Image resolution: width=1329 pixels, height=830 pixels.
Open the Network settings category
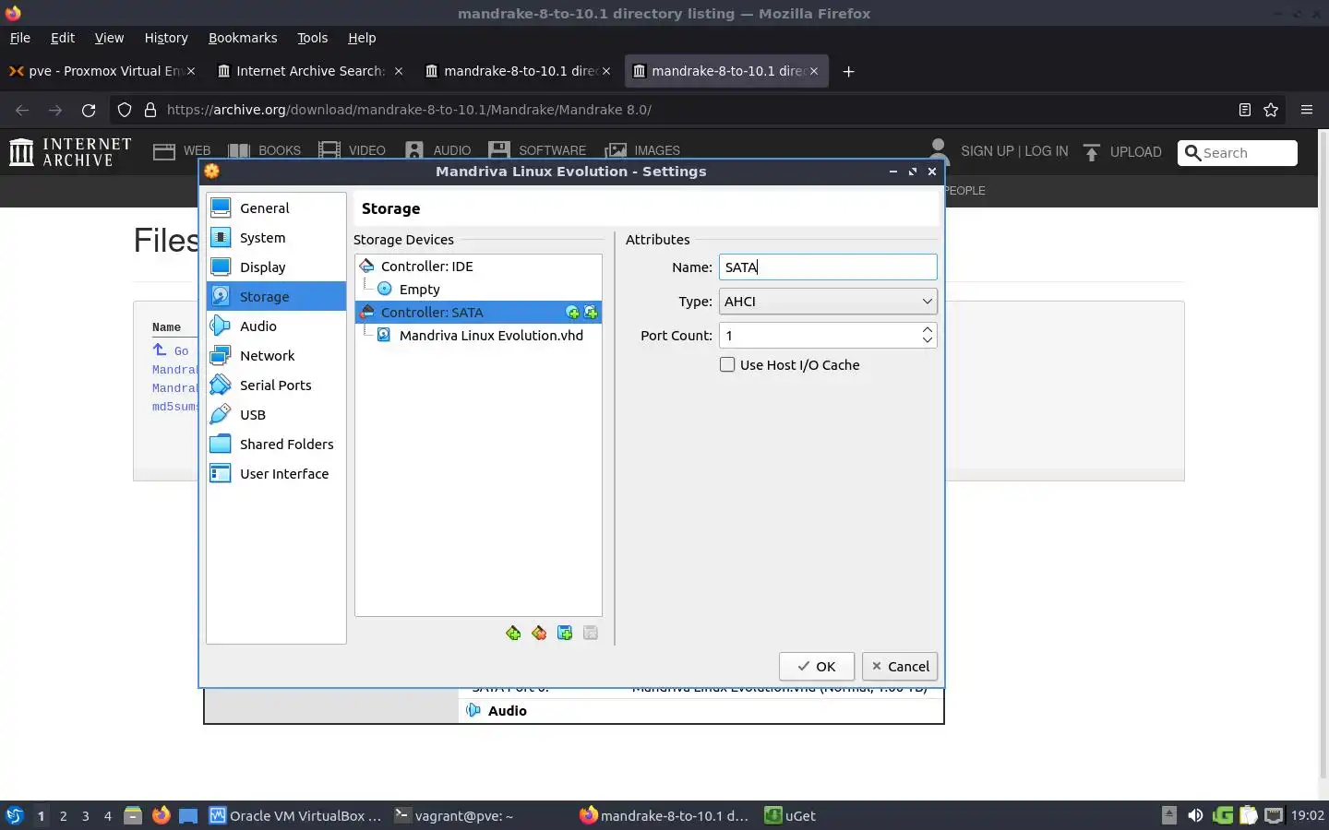(276, 356)
